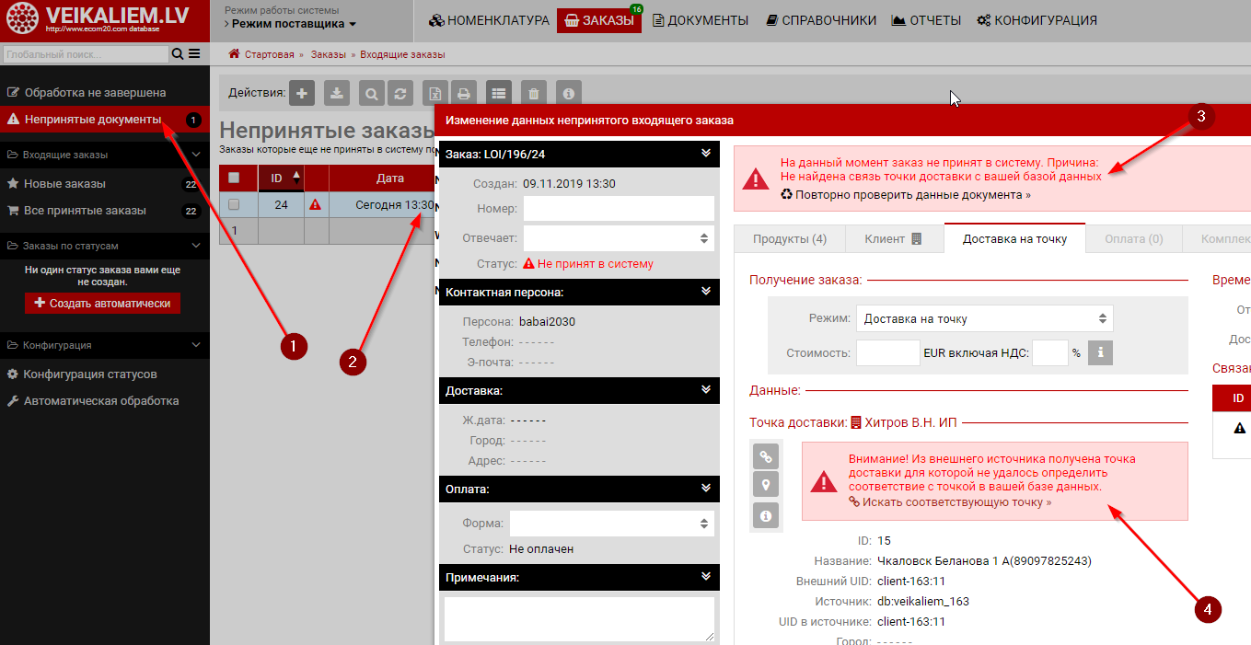Screen dimensions: 1251x645
Task: Toggle the select-all checkbox in table header
Action: 234,178
